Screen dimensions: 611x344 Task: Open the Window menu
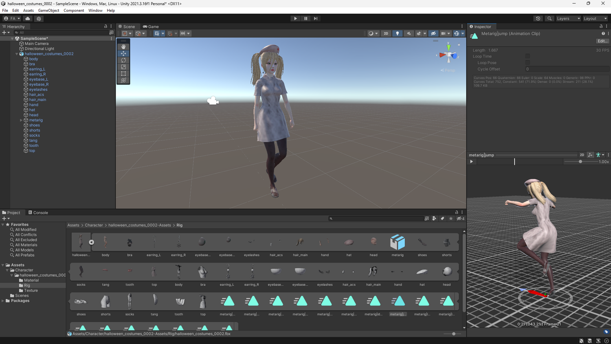point(95,11)
